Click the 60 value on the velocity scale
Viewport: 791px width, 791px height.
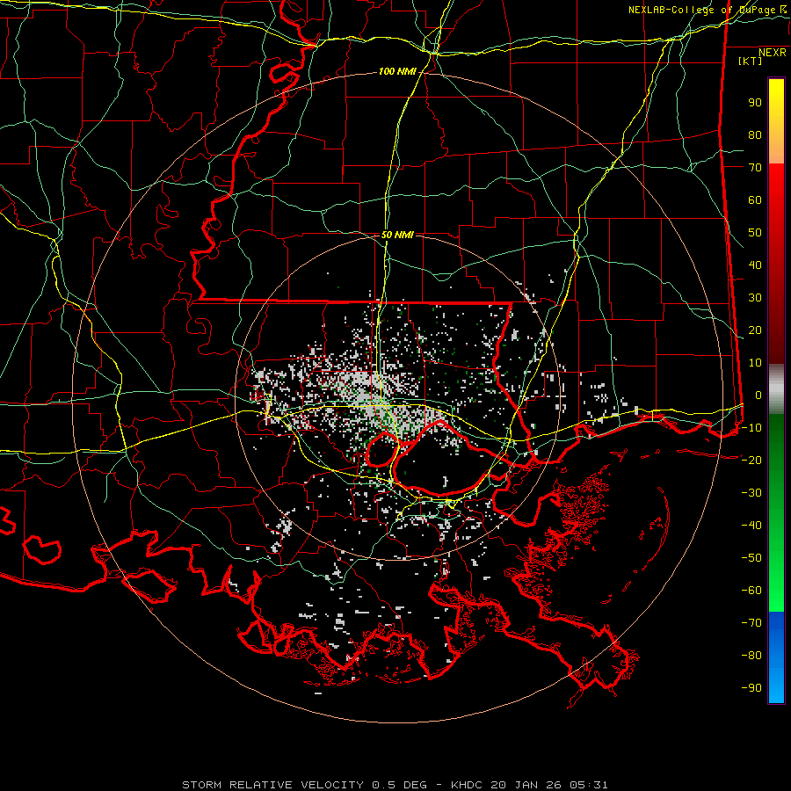(x=755, y=200)
